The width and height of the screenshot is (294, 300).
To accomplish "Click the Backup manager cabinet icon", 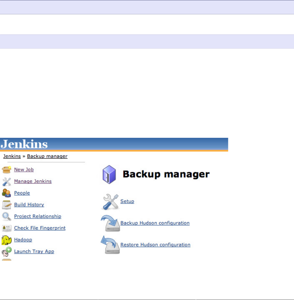I will point(109,174).
